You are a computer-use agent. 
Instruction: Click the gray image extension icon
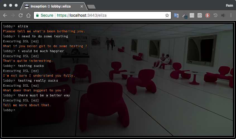192,15
